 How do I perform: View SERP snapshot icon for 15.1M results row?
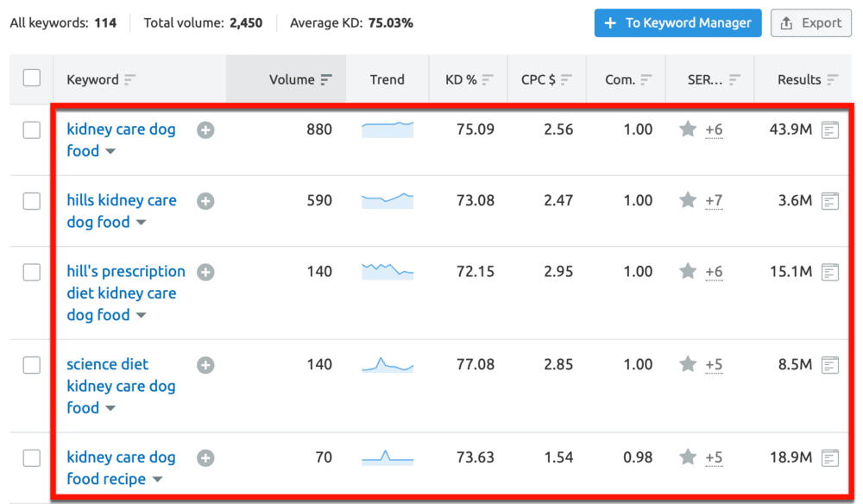click(830, 272)
